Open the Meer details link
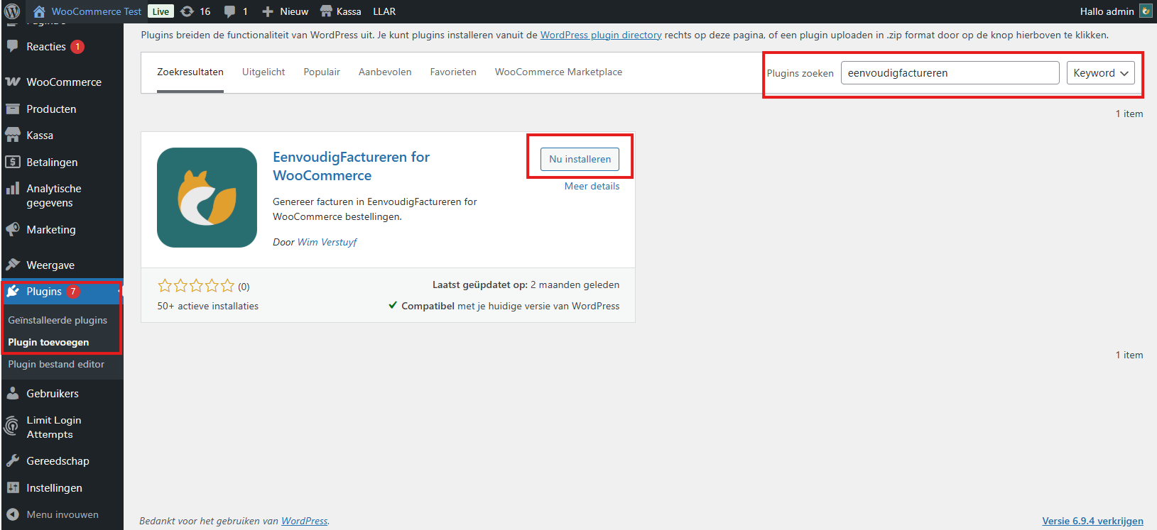 coord(592,186)
